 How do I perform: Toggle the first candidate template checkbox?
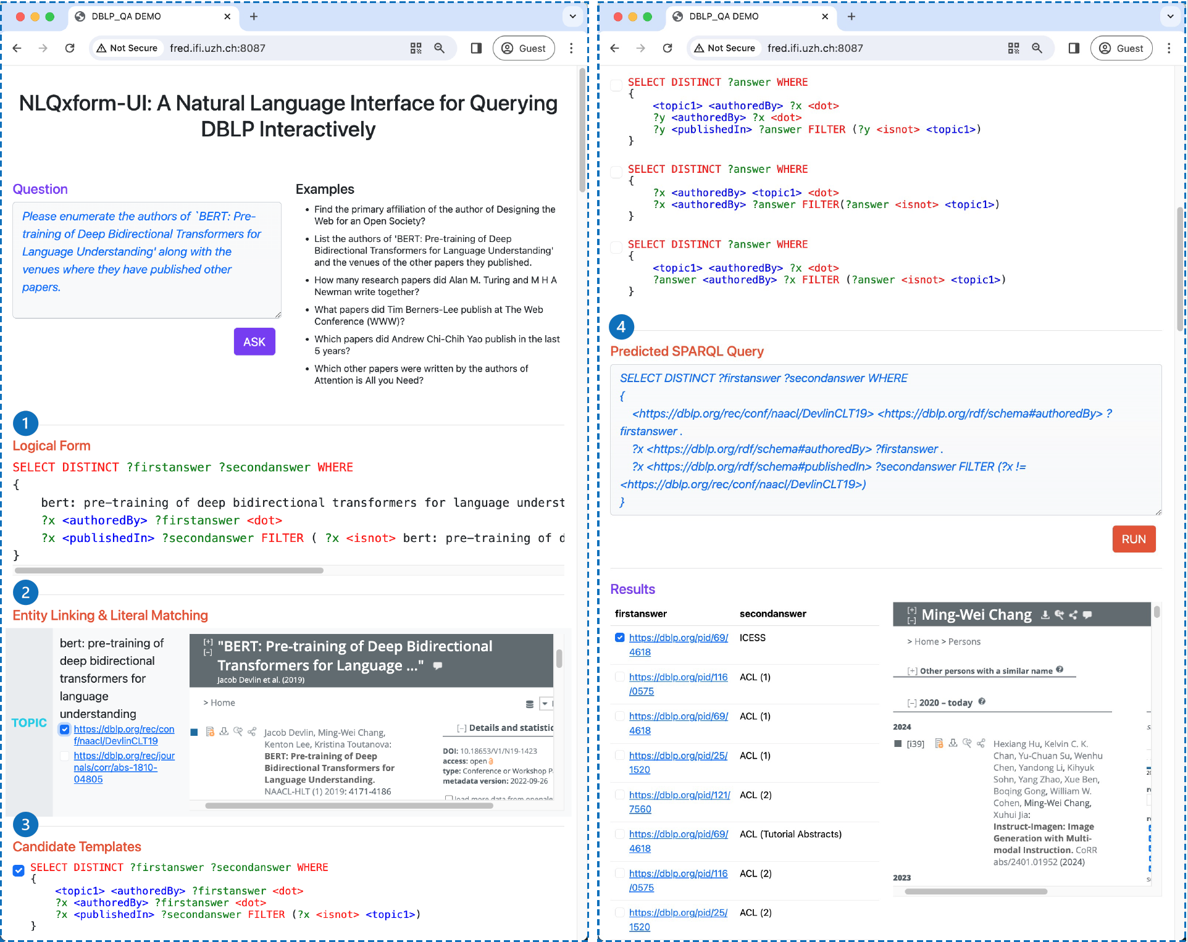point(19,870)
